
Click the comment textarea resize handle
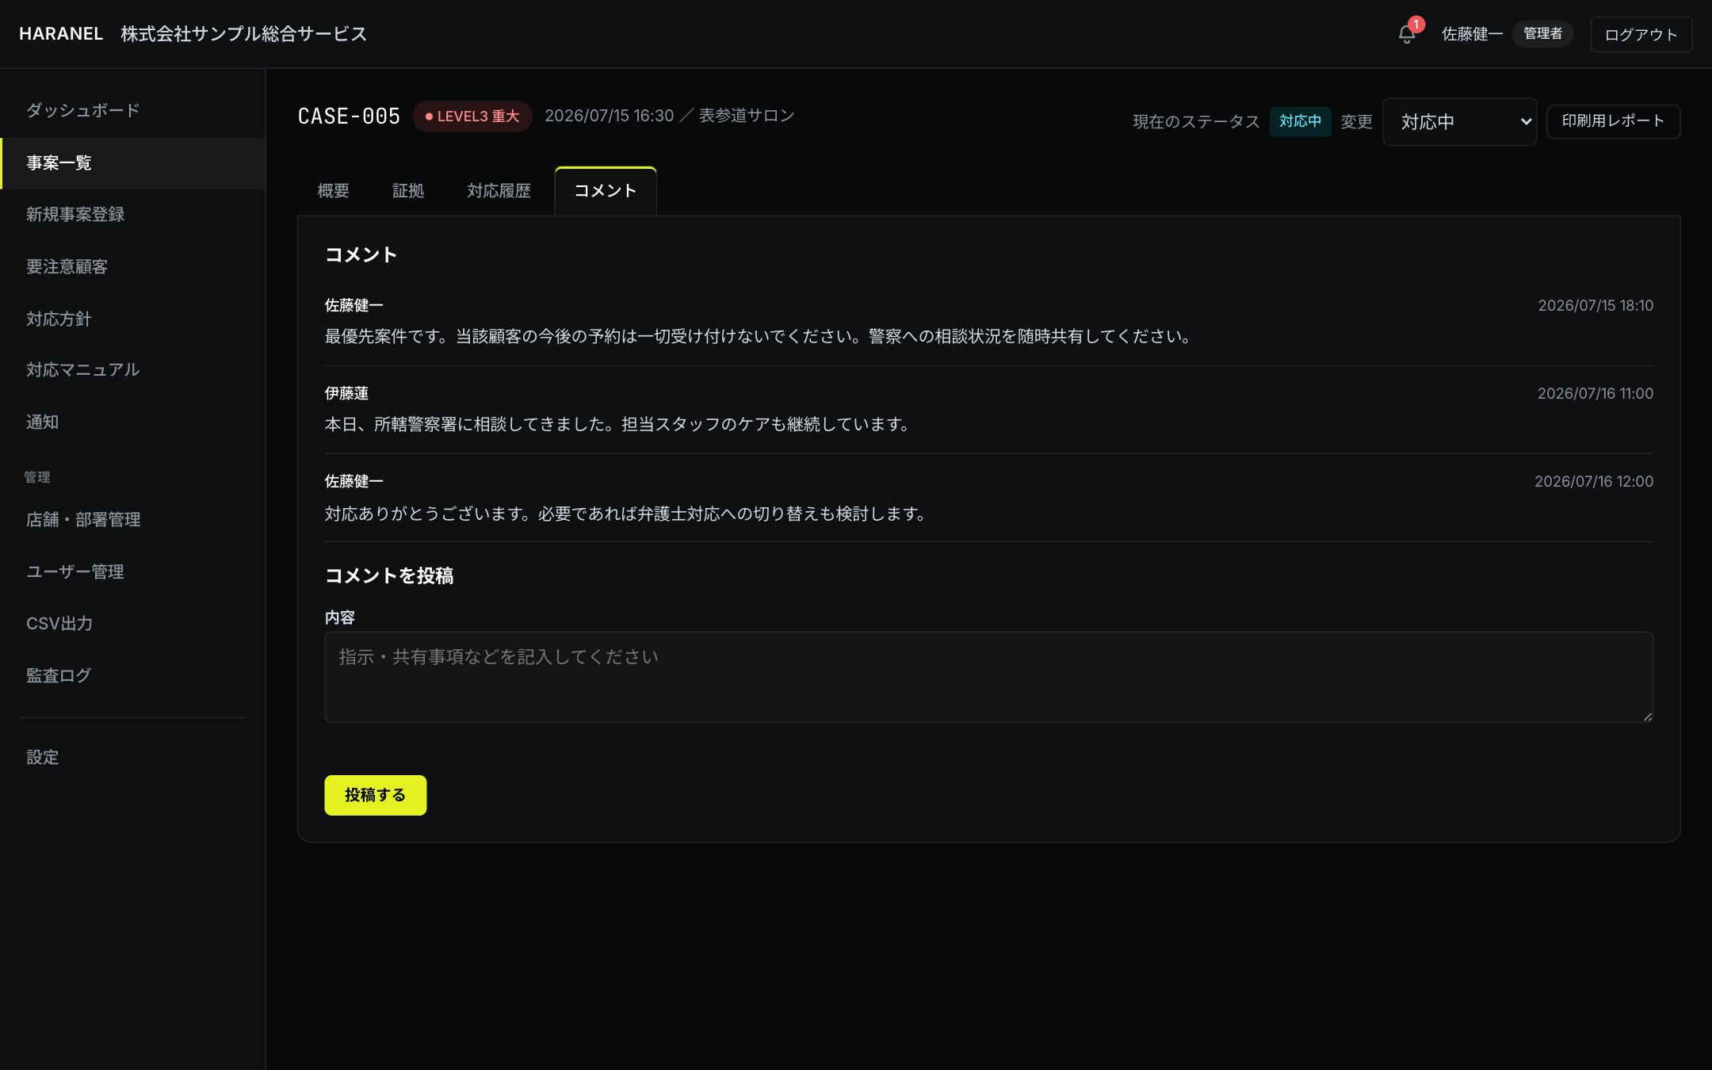[x=1647, y=716]
